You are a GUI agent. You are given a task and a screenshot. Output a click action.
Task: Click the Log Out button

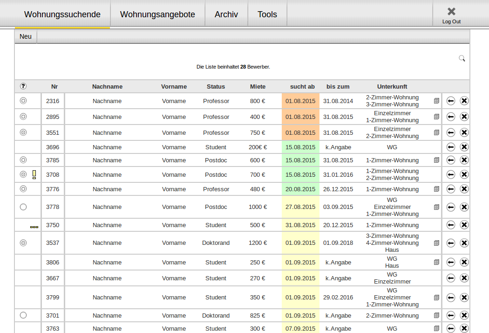451,15
